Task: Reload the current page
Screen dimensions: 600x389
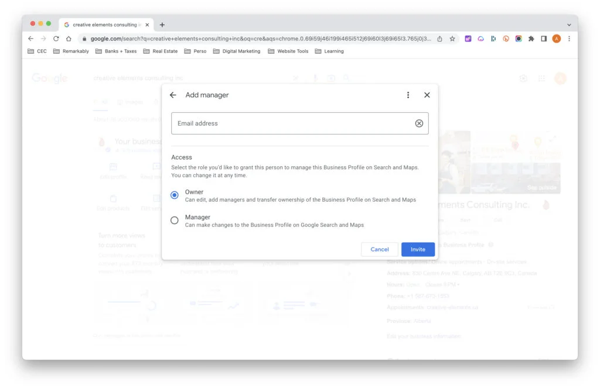Action: (x=56, y=39)
